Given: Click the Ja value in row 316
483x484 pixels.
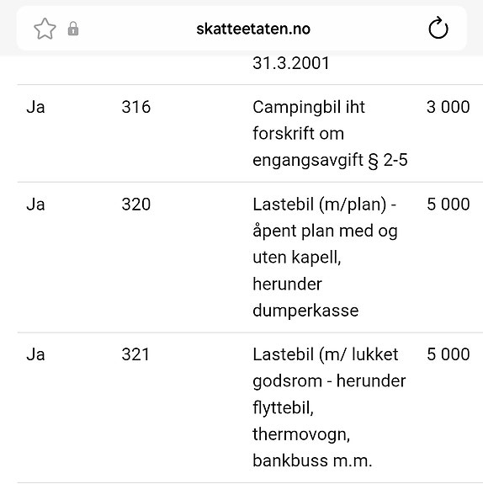Looking at the screenshot, I should click(36, 108).
